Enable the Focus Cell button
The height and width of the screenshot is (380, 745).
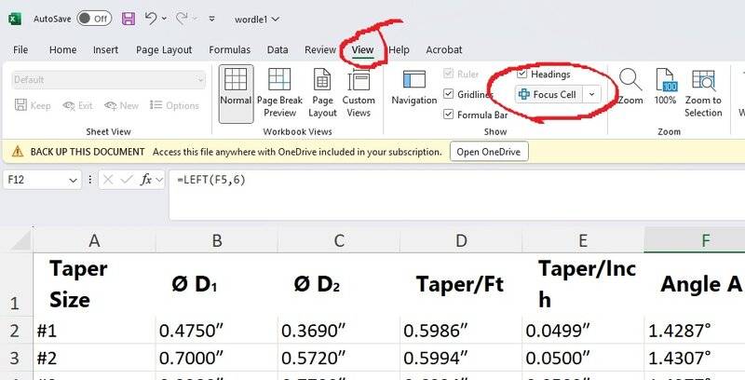549,94
